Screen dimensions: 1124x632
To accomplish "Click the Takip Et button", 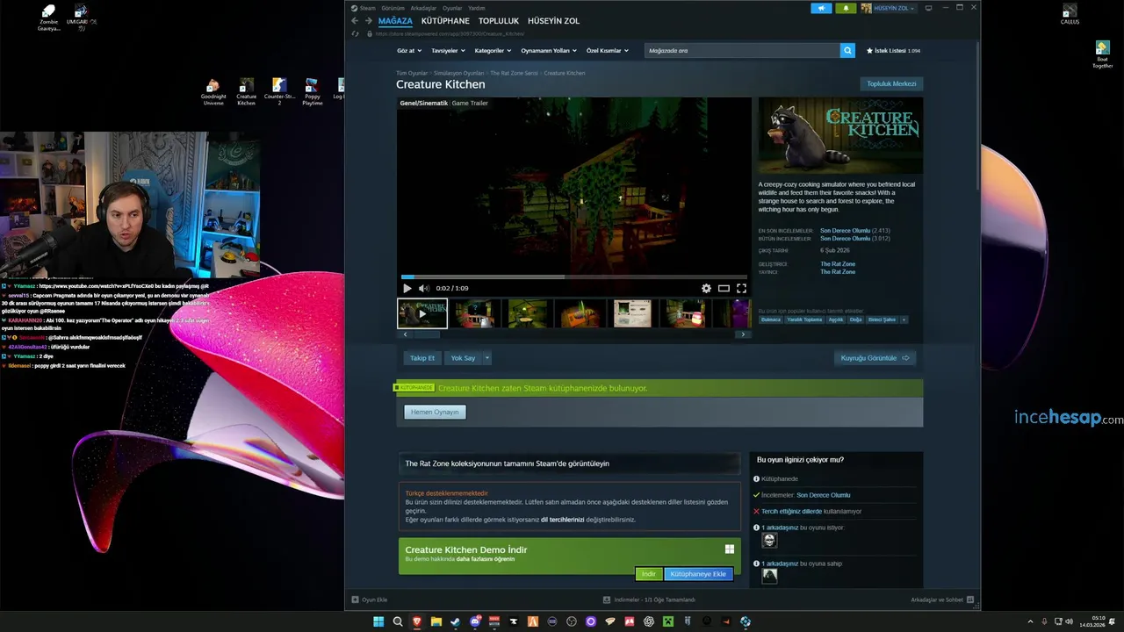I will tap(422, 358).
